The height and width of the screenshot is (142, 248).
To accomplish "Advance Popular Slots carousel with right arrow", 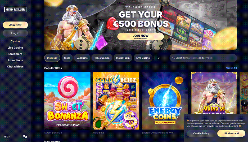I will (x=244, y=103).
